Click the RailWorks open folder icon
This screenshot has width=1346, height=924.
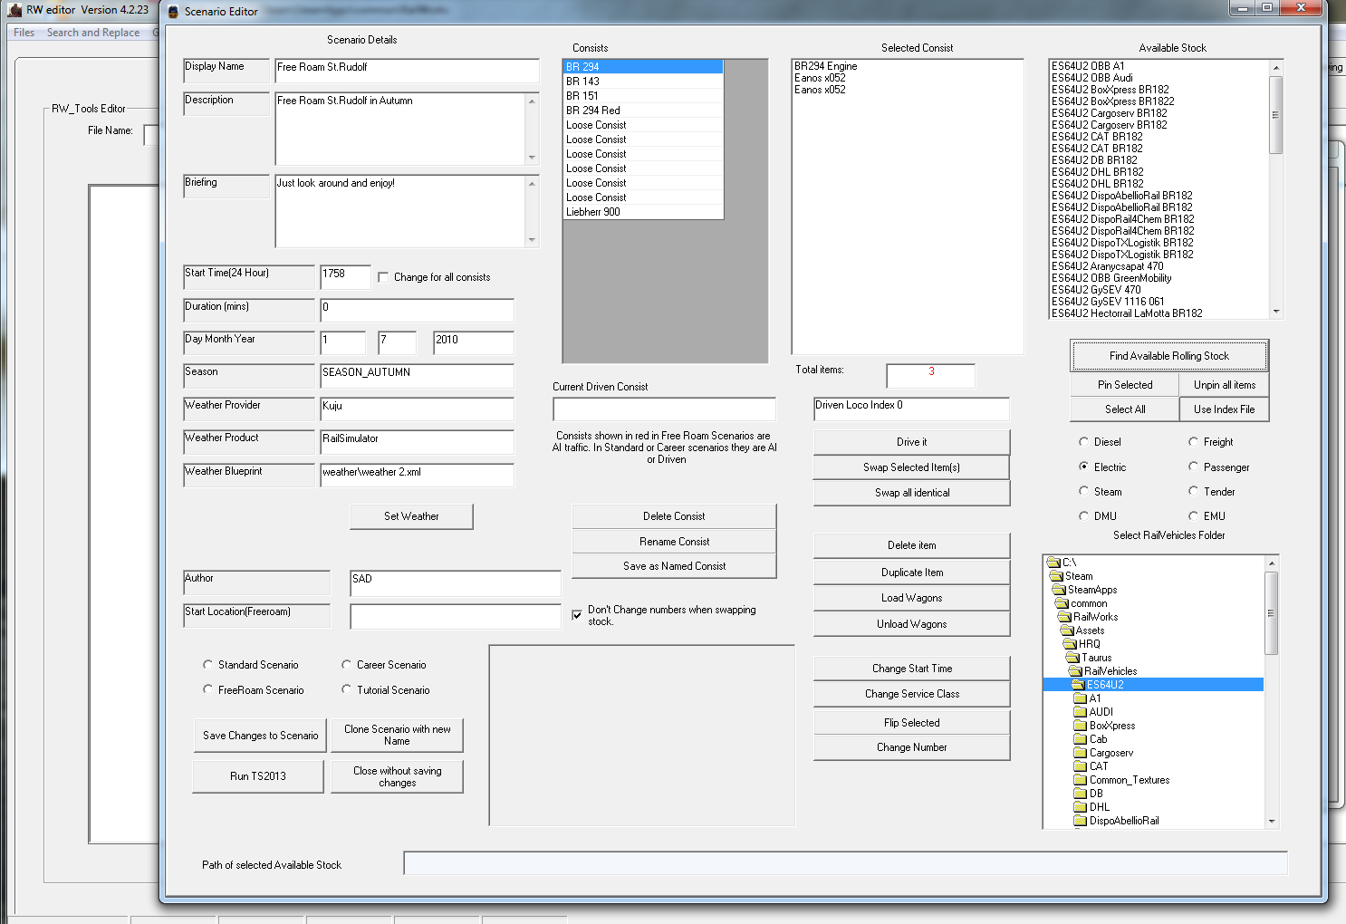coord(1064,617)
